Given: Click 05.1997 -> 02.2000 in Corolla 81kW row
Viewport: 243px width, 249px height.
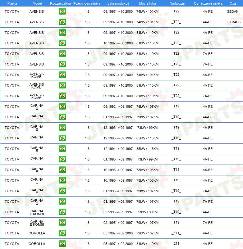Looking at the screenshot, I should coord(118,244).
